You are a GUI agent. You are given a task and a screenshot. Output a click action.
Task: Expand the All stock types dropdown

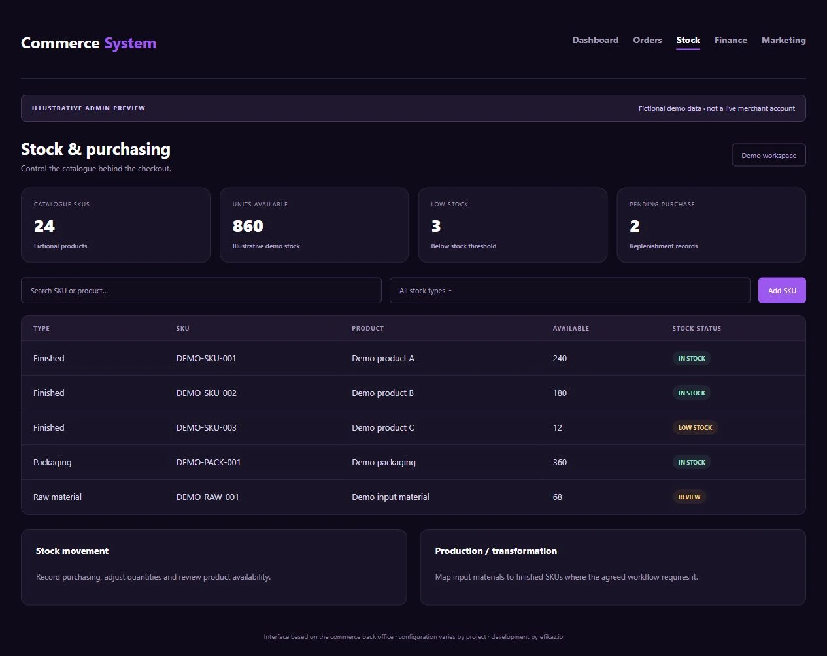coord(569,290)
